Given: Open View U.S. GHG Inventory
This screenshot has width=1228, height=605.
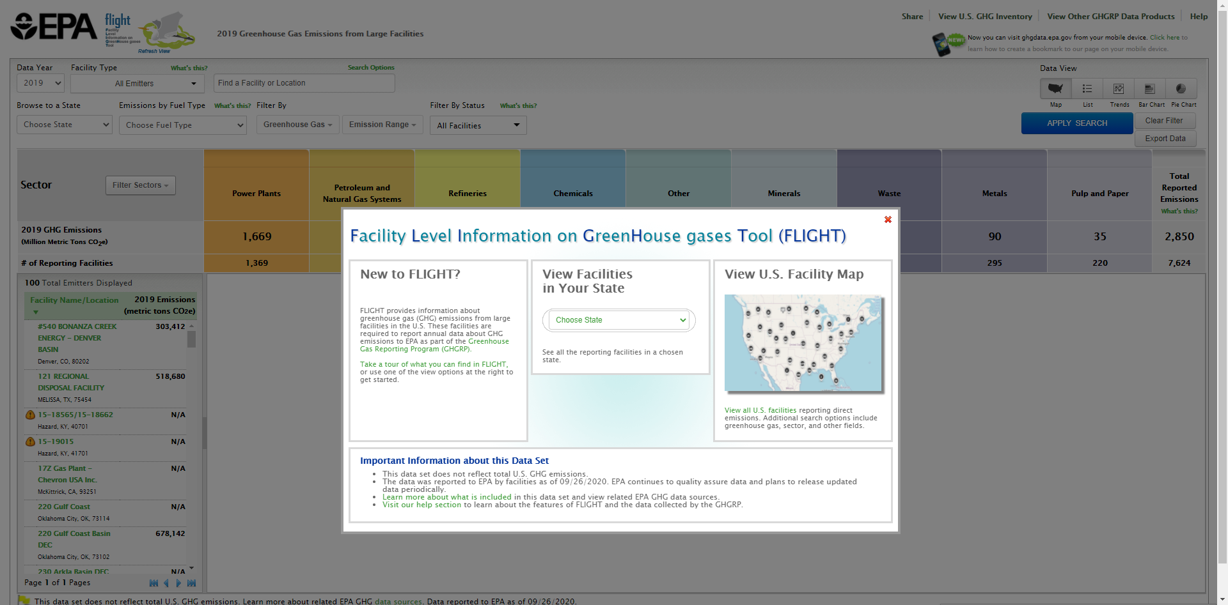Looking at the screenshot, I should tap(985, 17).
